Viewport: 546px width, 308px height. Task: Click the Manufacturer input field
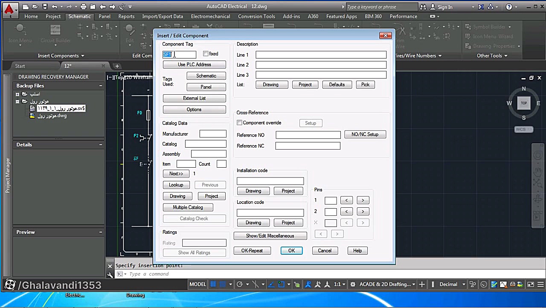[x=213, y=134]
